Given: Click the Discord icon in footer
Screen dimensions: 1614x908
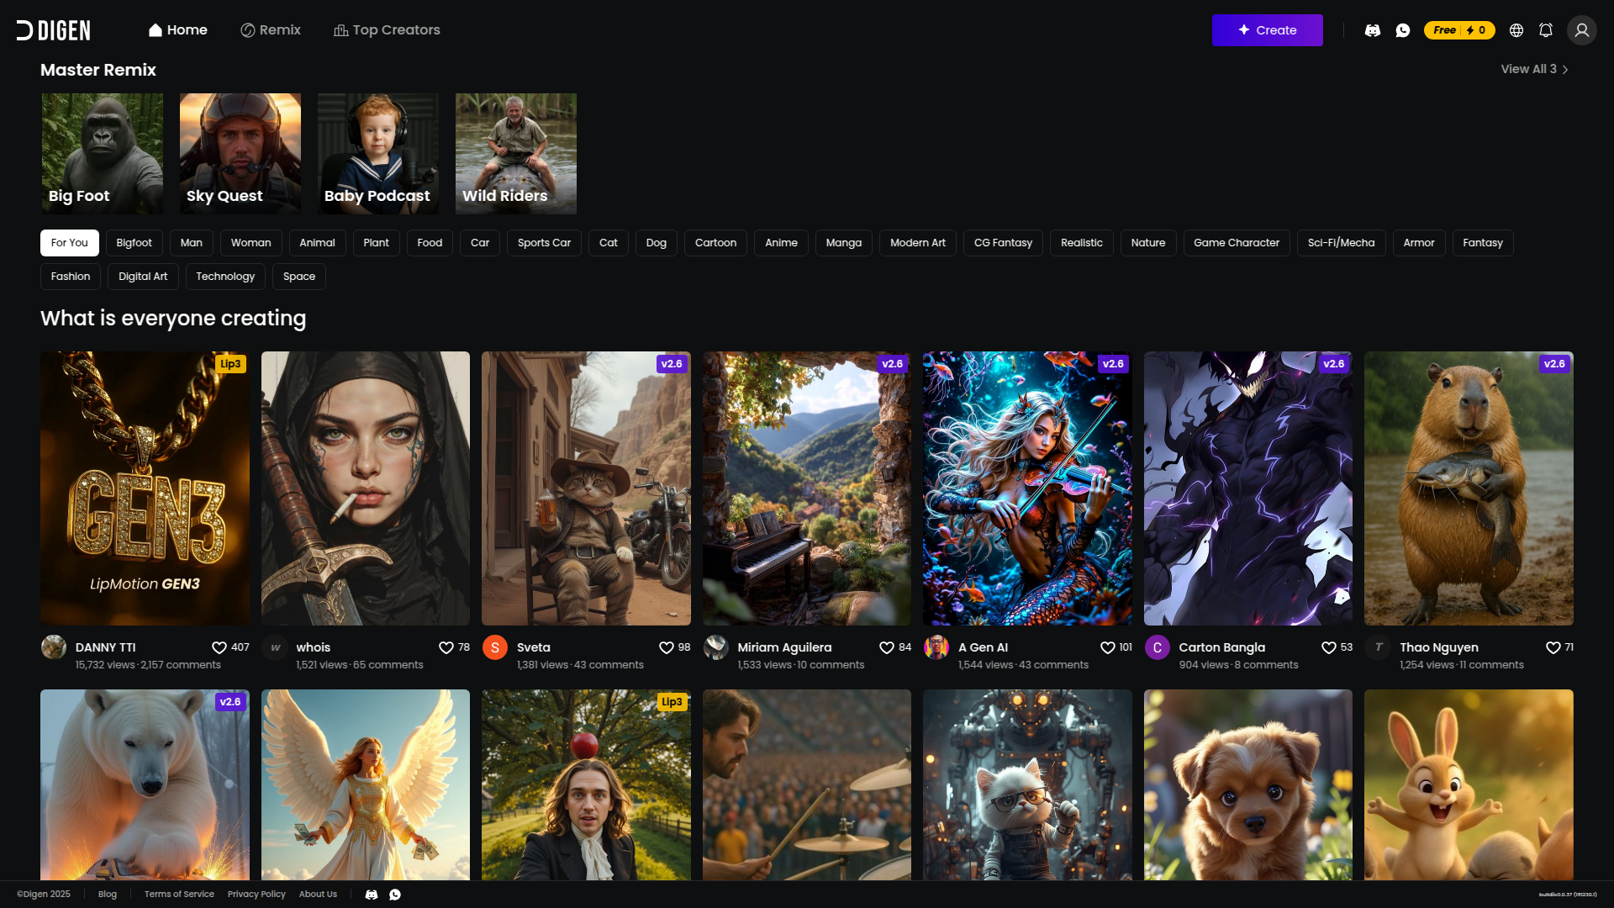Looking at the screenshot, I should tap(372, 895).
